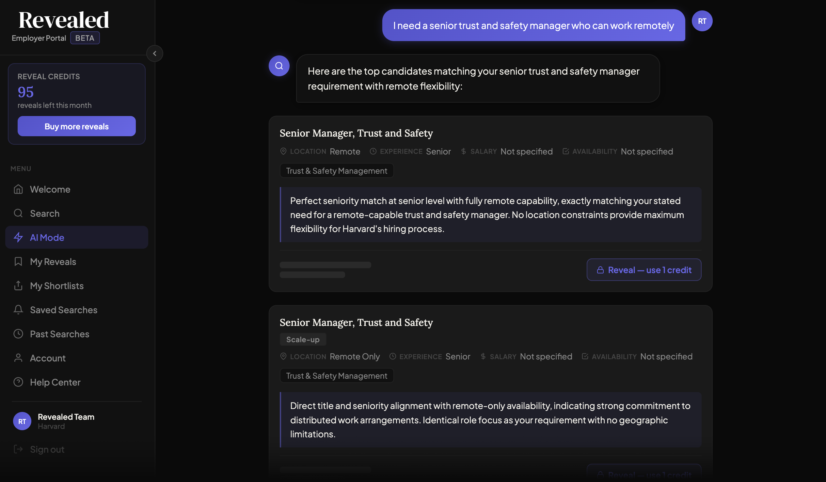Open the Help Center

[77, 382]
